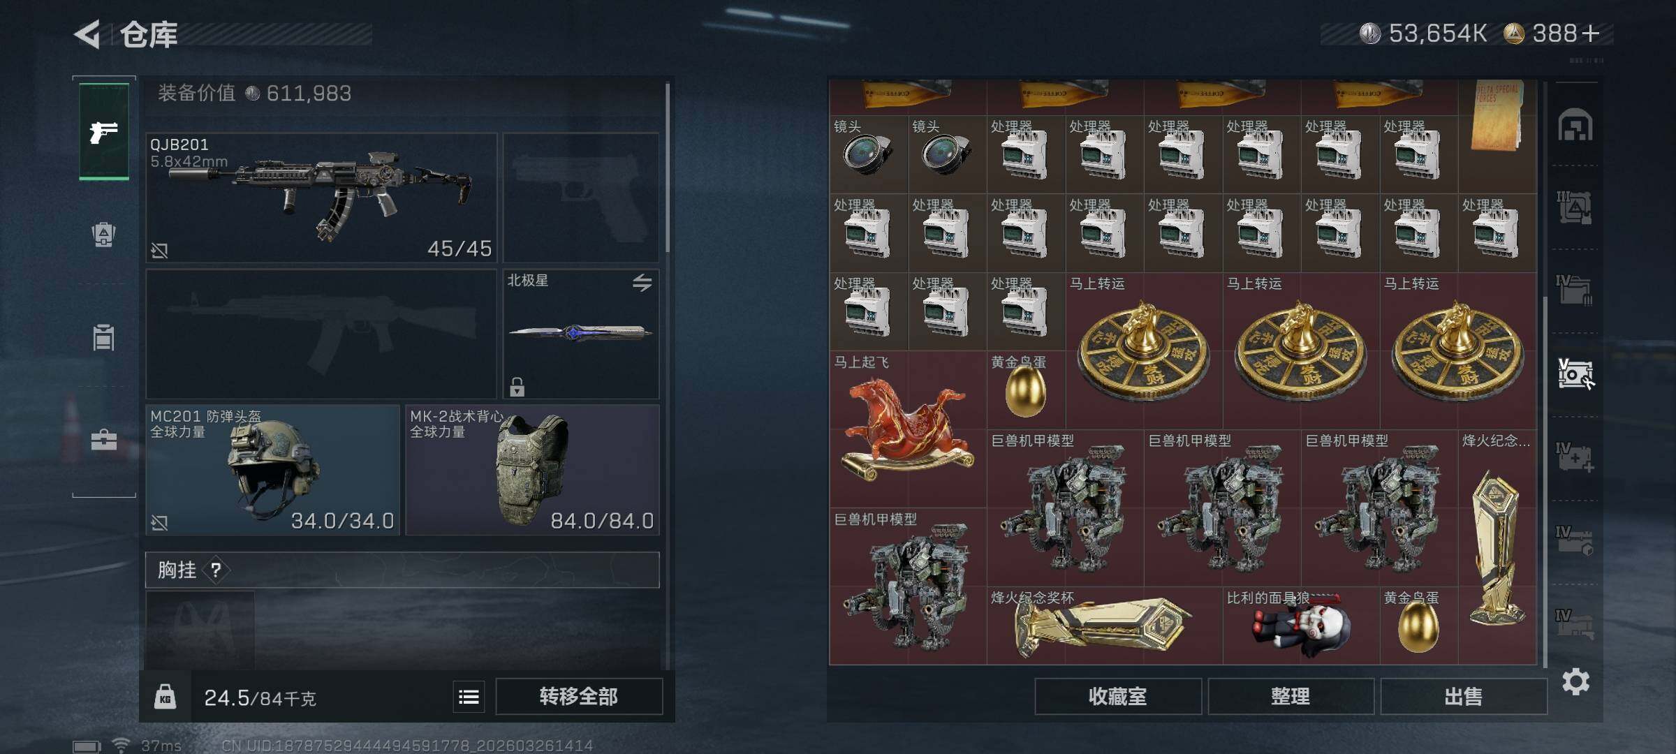The width and height of the screenshot is (1676, 754).
Task: Click the weight lock icon beside 24.5/84
Action: [165, 697]
